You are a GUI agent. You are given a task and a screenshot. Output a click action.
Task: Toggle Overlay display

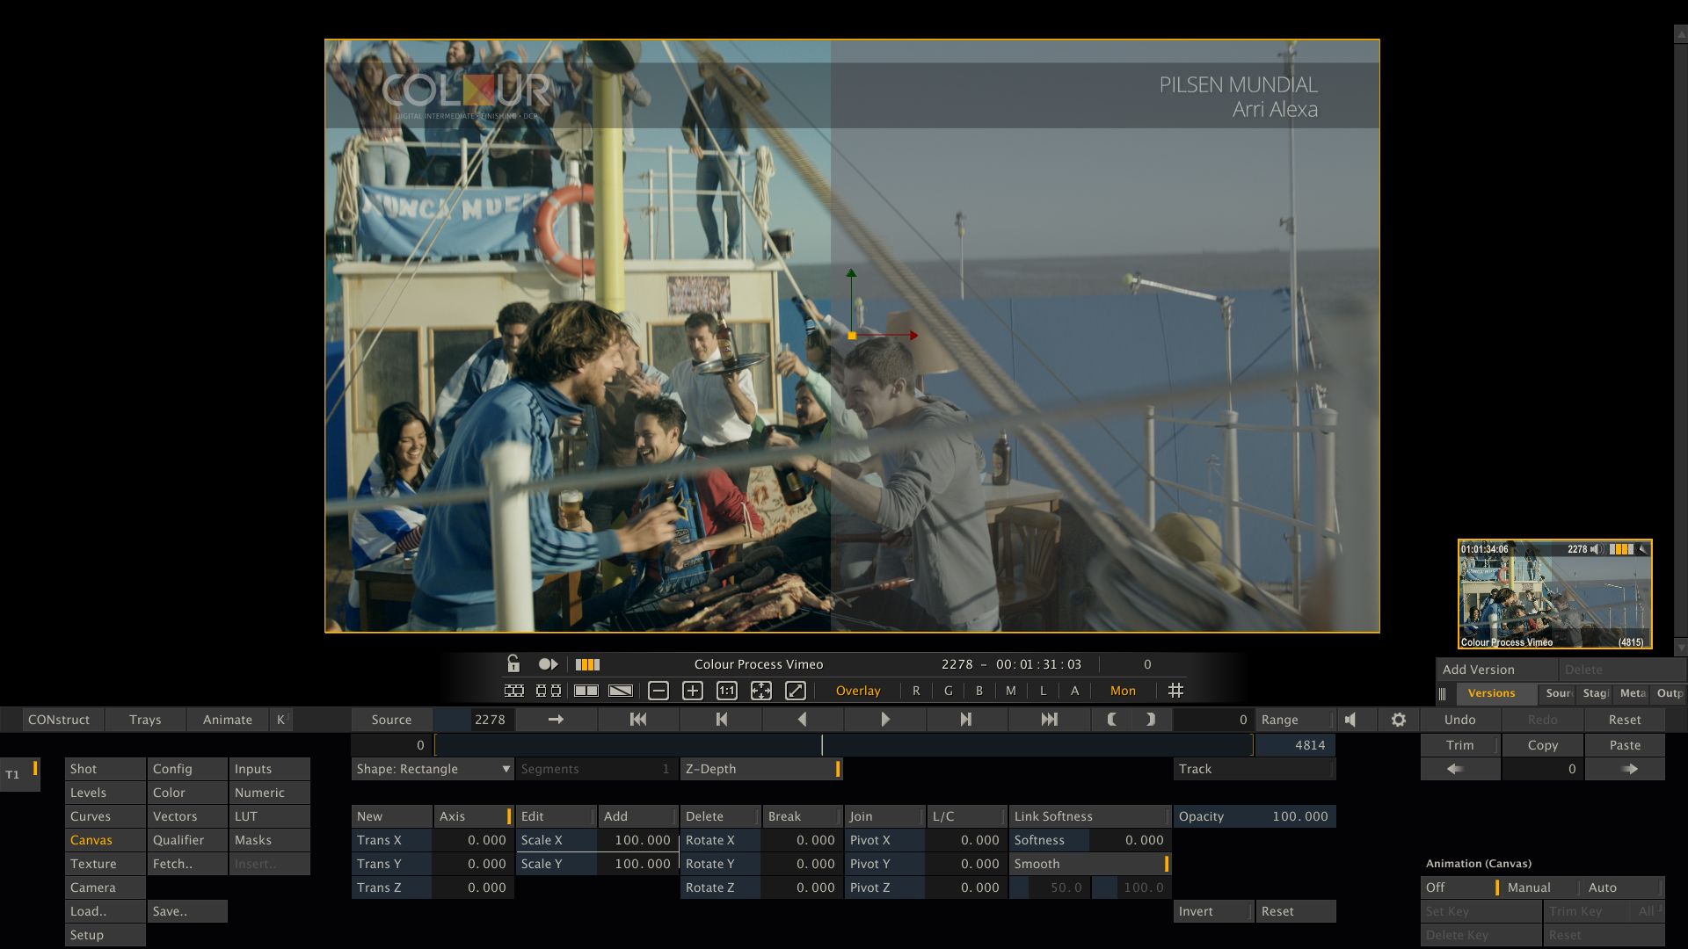pyautogui.click(x=858, y=691)
